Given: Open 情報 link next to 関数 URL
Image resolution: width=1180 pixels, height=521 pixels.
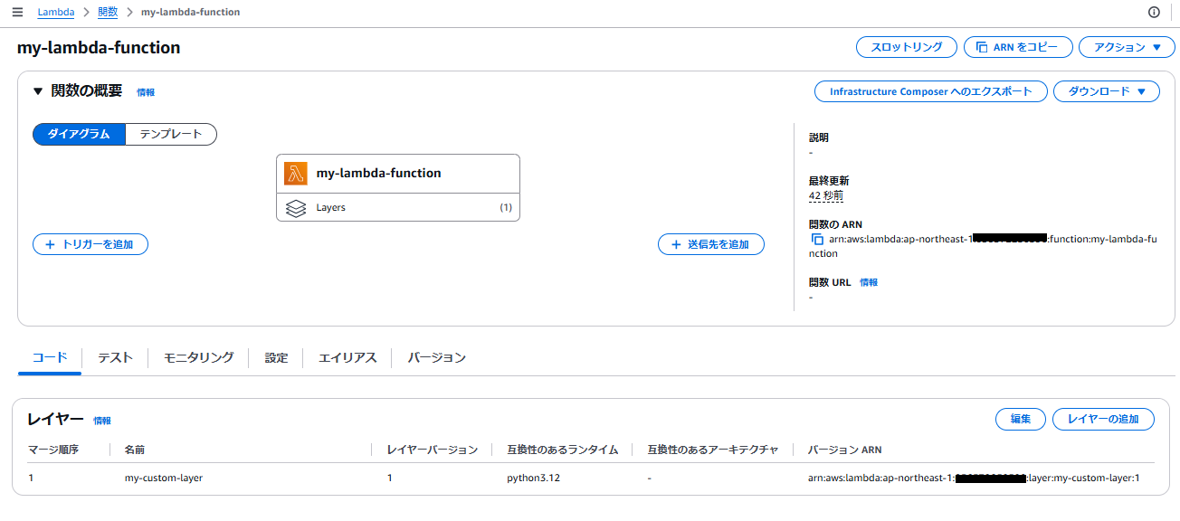Looking at the screenshot, I should [869, 282].
